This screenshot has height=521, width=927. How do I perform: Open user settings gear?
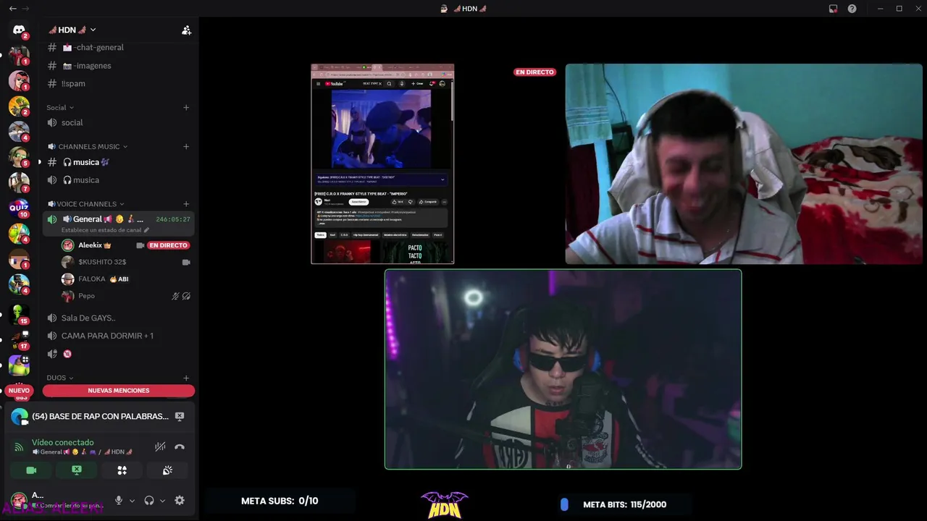click(x=180, y=500)
